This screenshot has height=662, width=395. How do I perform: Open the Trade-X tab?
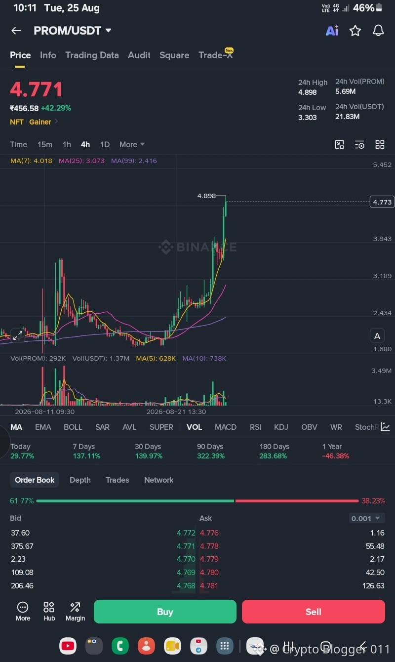point(216,55)
